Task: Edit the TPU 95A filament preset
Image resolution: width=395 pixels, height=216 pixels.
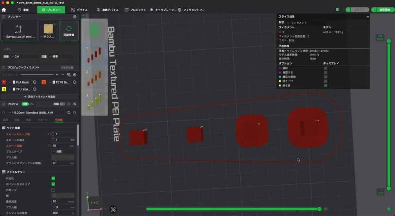Action: click(34, 89)
